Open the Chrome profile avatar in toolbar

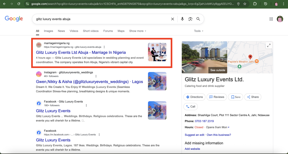(x=276, y=4)
